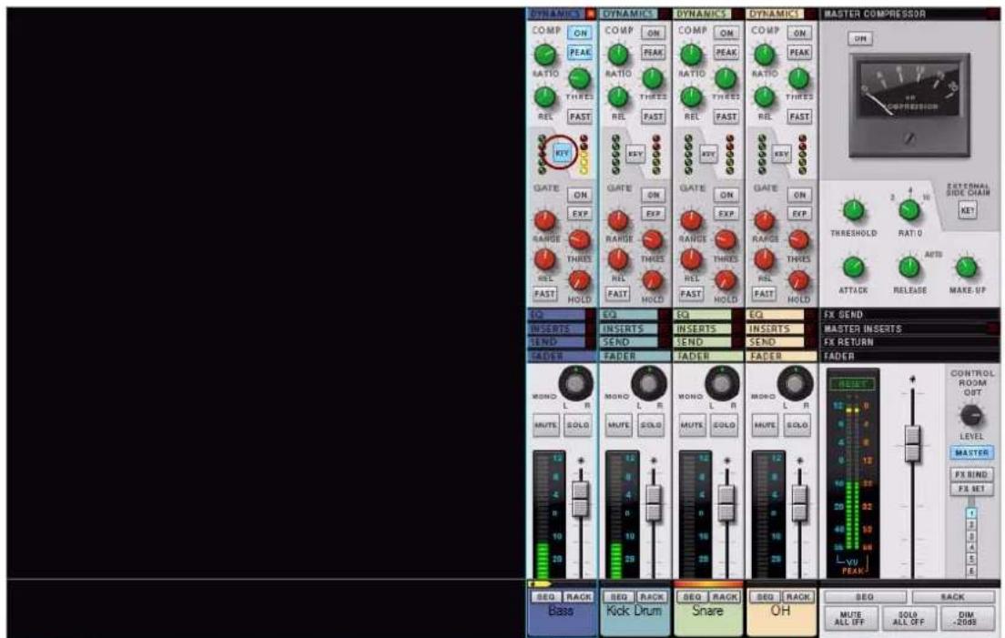Mute the Bass channel
The width and height of the screenshot is (1005, 638).
tap(546, 425)
